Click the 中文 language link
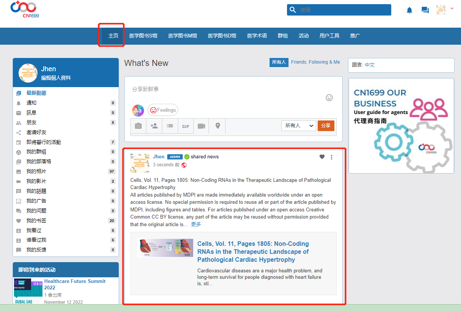Viewport: 461px width, 311px height. tap(370, 65)
